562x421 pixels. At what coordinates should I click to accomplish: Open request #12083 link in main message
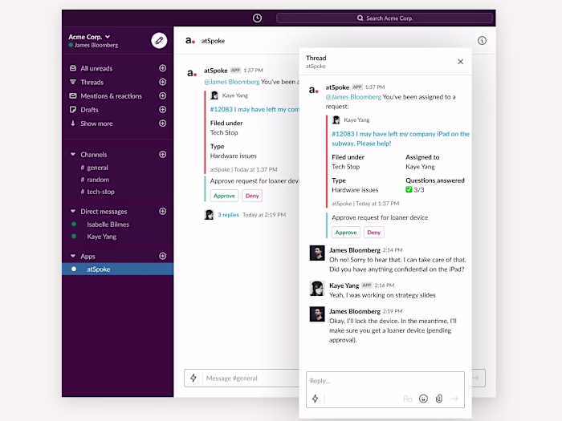point(255,110)
